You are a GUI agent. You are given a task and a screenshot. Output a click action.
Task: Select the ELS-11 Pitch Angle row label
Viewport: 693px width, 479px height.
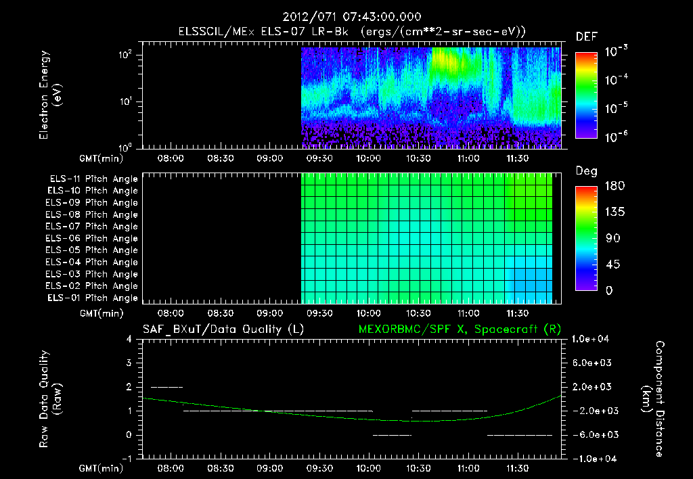coord(93,179)
